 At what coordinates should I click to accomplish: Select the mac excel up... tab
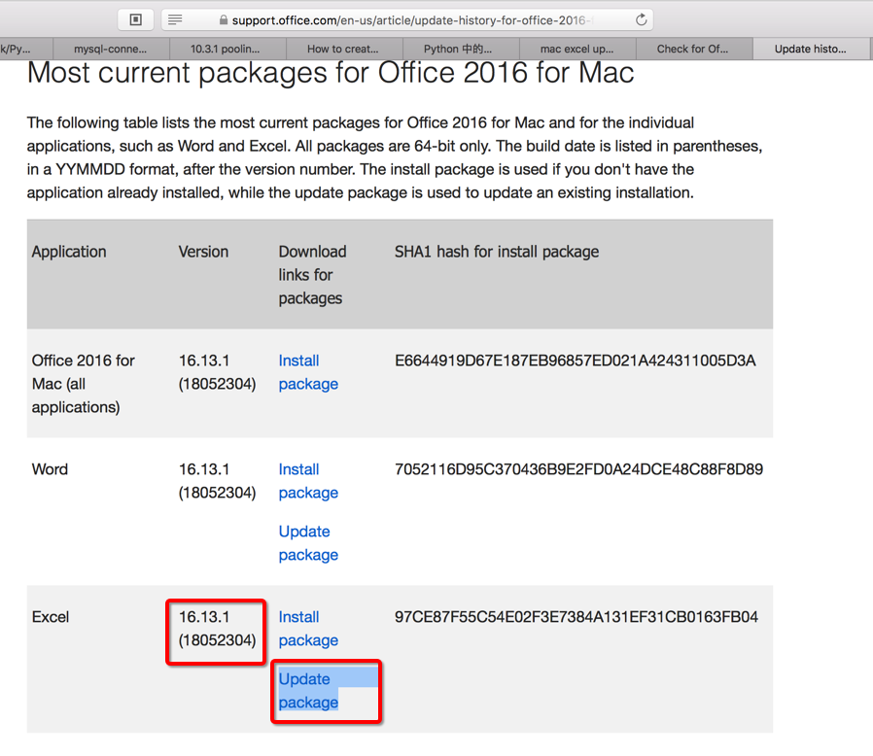coord(576,49)
